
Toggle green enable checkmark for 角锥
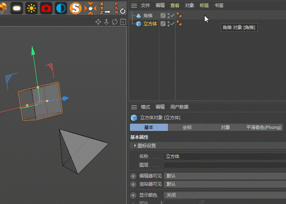172,16
